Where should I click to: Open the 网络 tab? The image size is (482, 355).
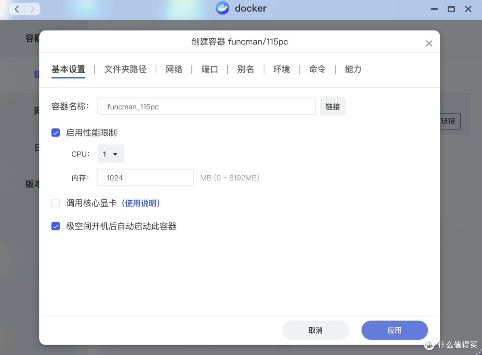click(174, 69)
